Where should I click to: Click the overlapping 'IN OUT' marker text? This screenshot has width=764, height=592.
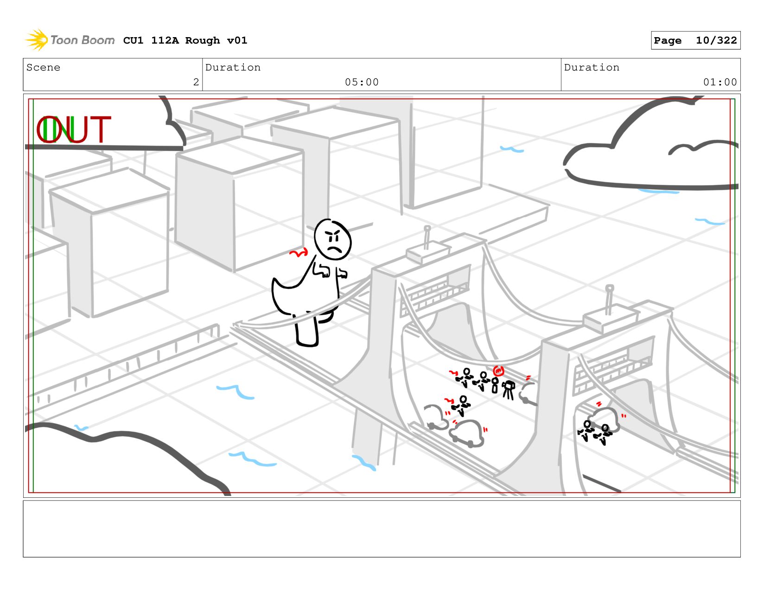74,129
